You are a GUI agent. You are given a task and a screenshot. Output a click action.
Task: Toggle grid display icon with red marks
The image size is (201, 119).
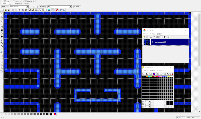tap(56, 10)
